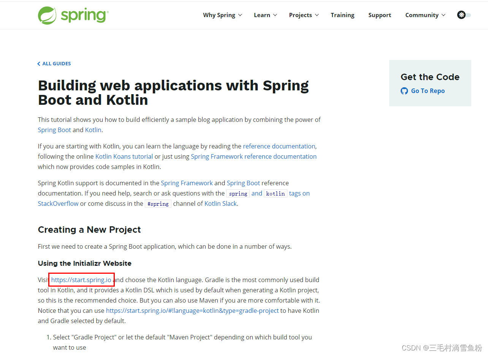Follow the Kotlin link in intro paragraph

click(x=93, y=130)
